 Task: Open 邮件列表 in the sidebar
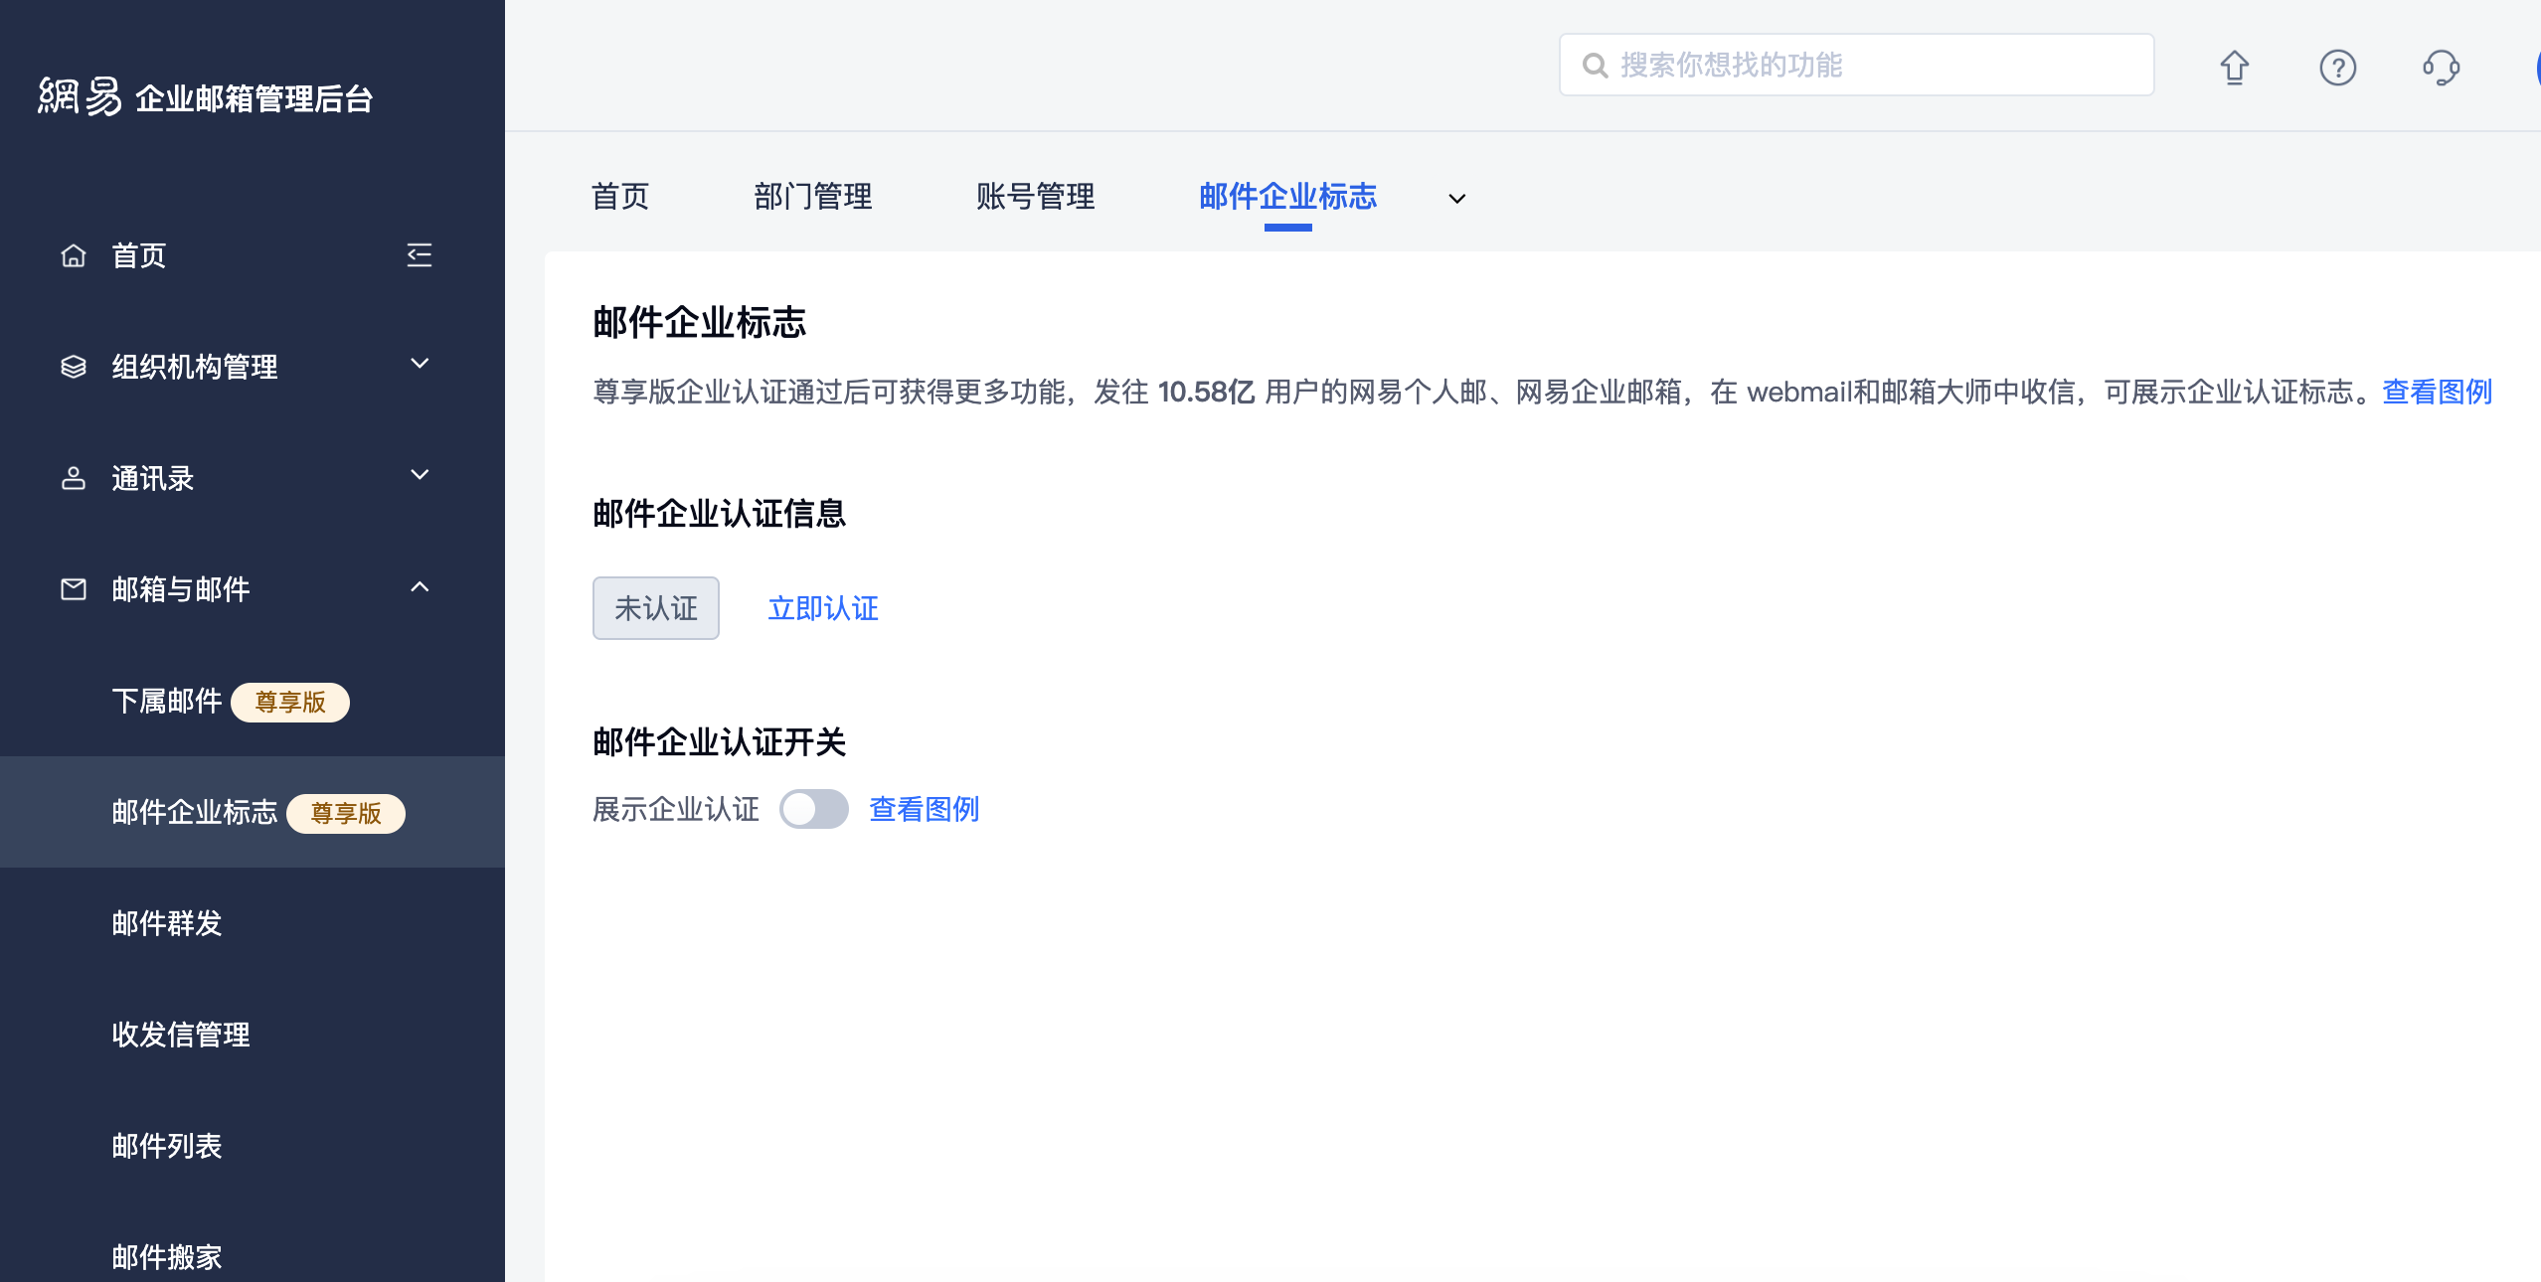(167, 1147)
